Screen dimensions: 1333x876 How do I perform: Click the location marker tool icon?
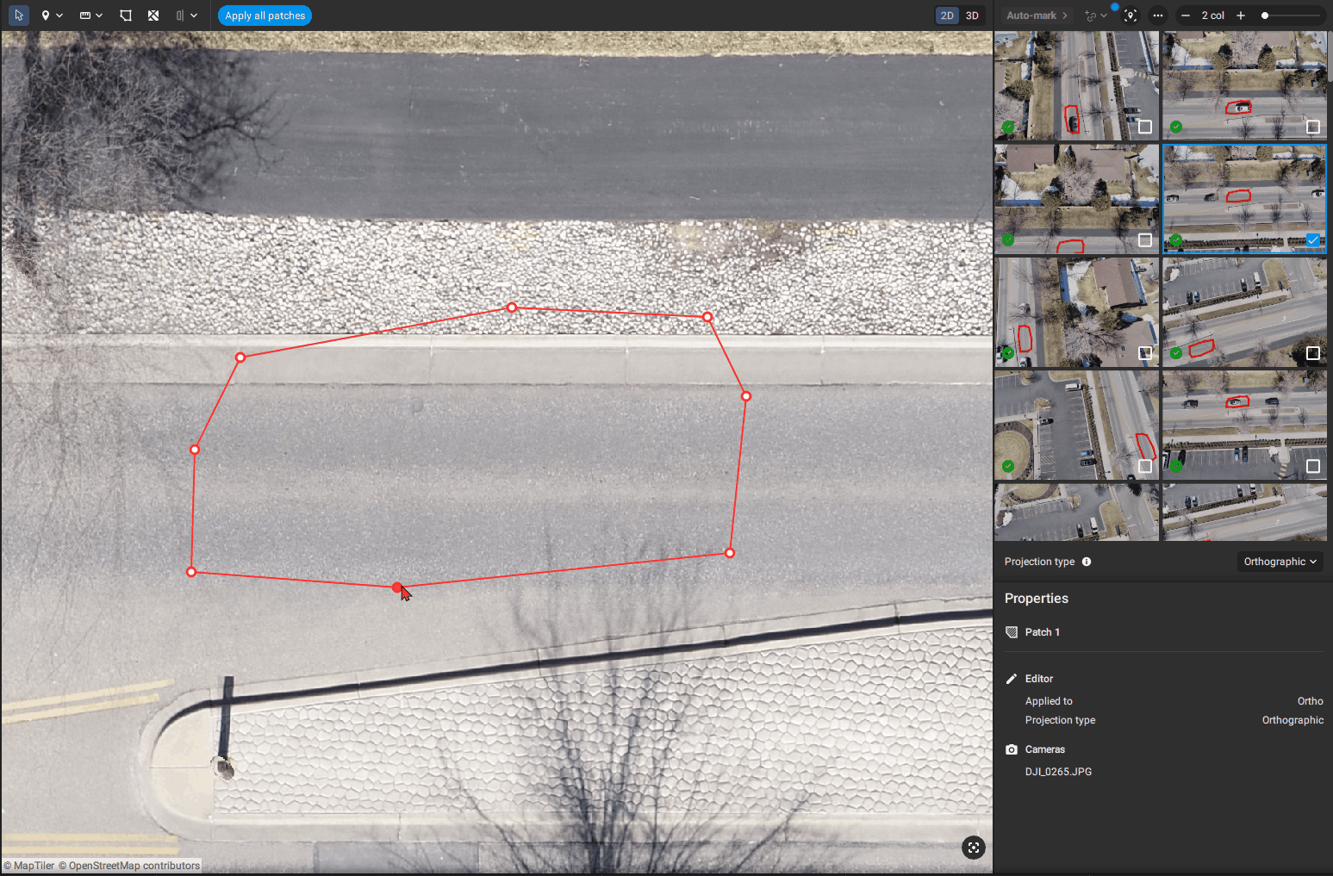(45, 16)
